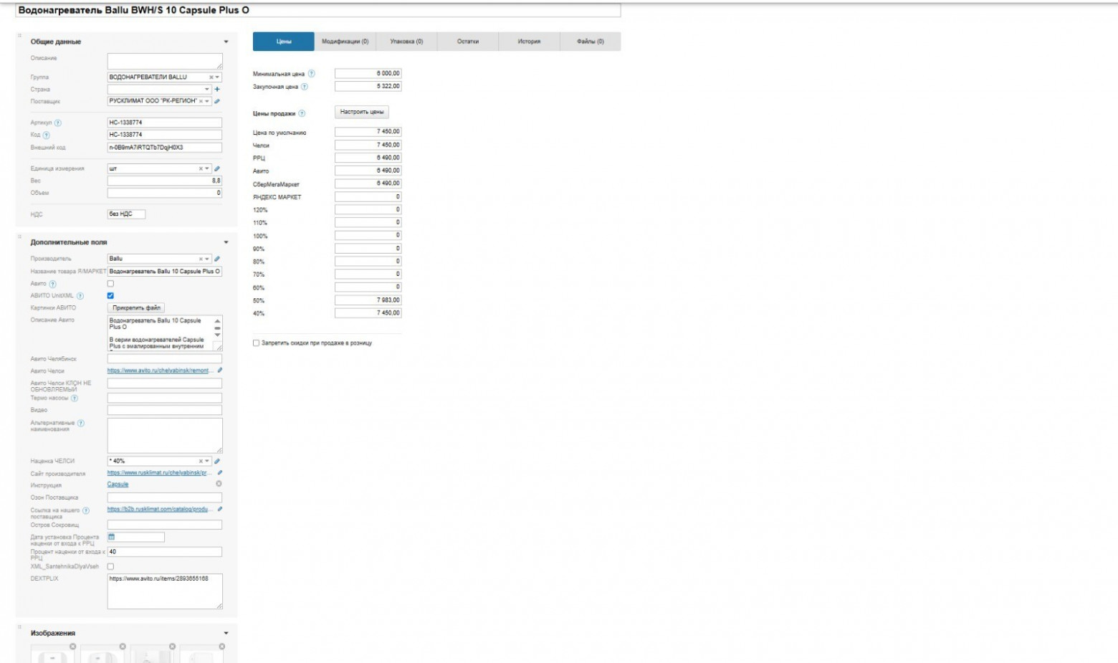This screenshot has height=663, width=1118.
Task: Open calendar icon for Дата установка Процента
Action: tap(112, 537)
